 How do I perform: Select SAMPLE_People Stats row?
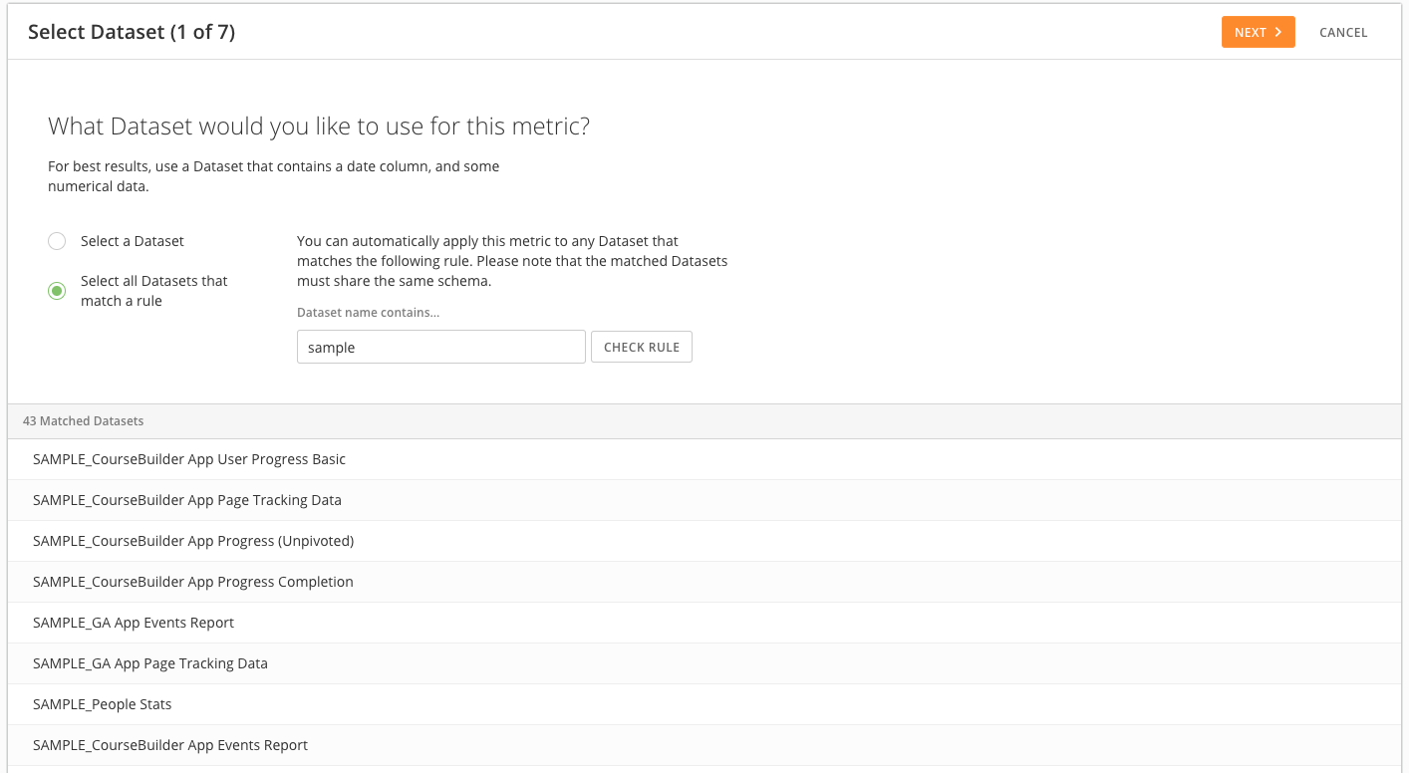[704, 704]
